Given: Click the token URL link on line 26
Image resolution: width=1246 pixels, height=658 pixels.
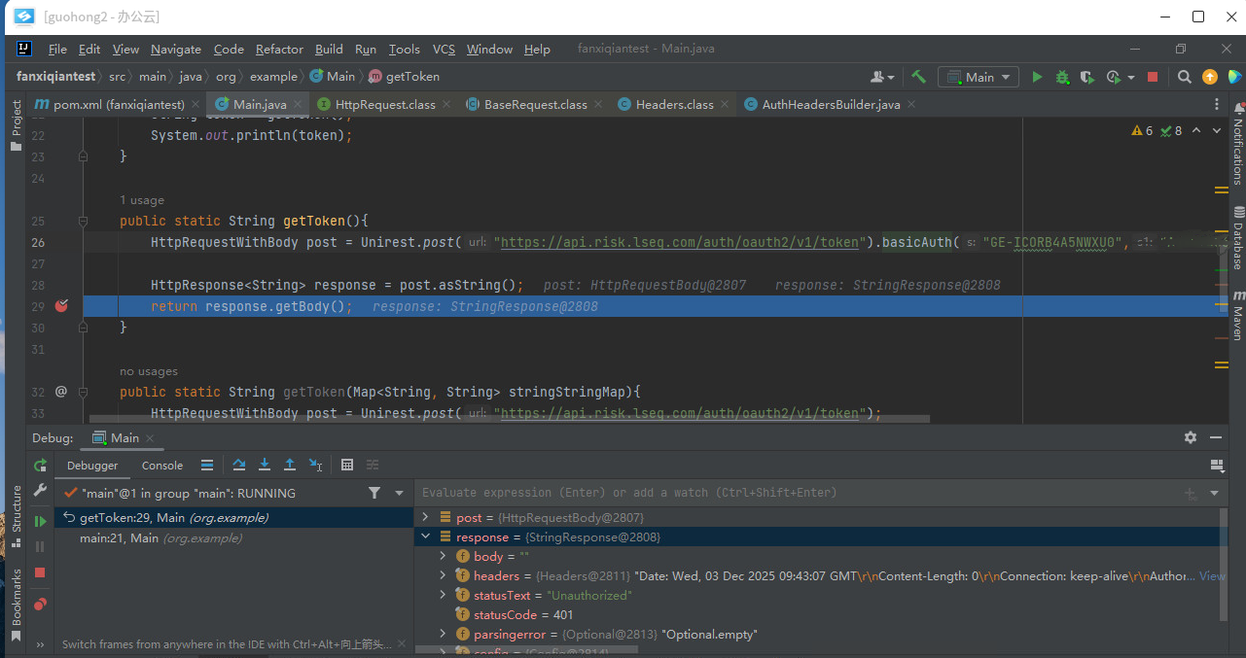Looking at the screenshot, I should point(680,243).
